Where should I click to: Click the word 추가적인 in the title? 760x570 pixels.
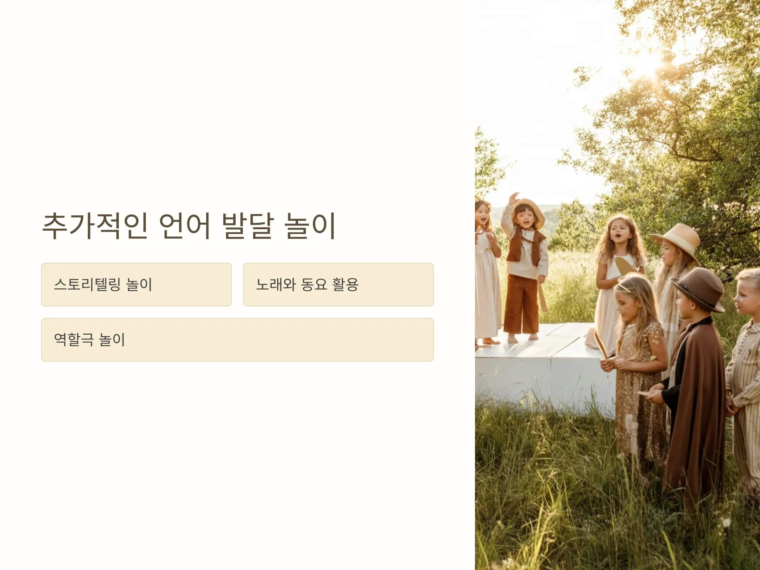tap(95, 226)
